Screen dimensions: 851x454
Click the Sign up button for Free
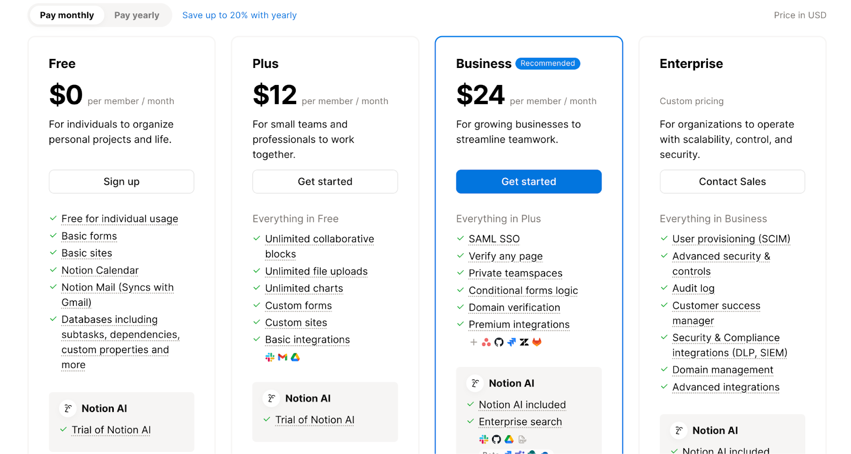pos(121,182)
